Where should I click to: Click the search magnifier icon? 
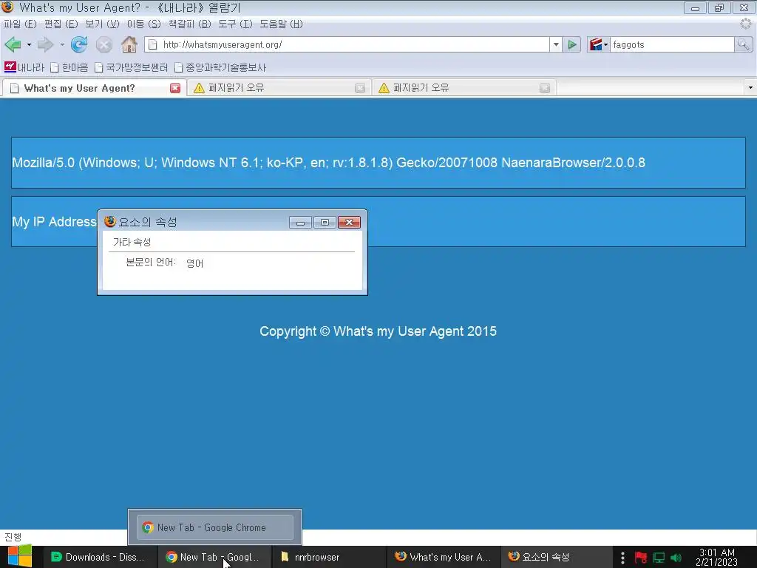744,44
